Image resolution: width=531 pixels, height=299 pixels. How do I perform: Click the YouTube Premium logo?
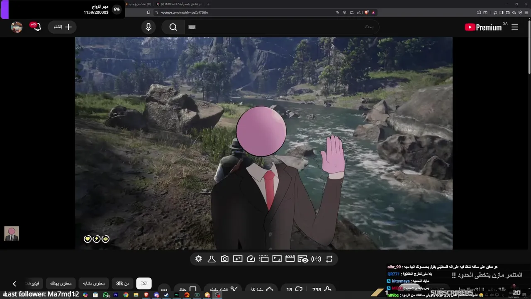click(x=483, y=27)
